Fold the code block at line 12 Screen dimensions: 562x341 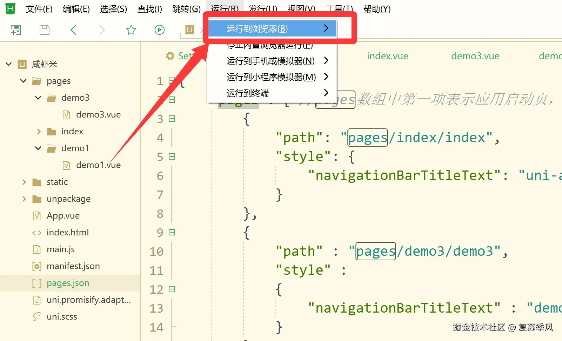pyautogui.click(x=172, y=289)
